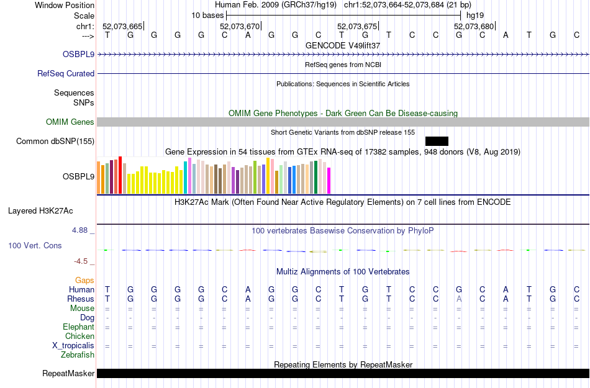590x388 pixels.
Task: Click the Publications: Sequences in Scientific Articles title
Action: coord(343,84)
